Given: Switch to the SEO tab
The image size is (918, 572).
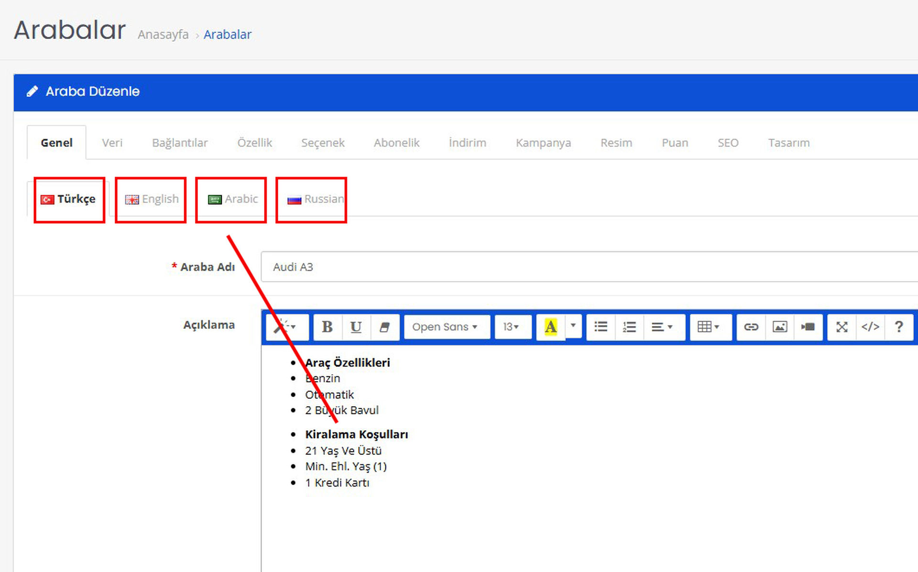Looking at the screenshot, I should (728, 143).
